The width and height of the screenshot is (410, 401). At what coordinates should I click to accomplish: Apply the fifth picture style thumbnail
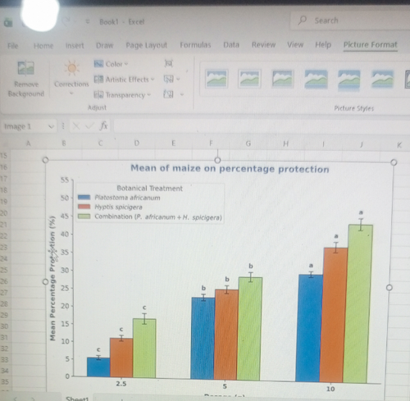349,80
